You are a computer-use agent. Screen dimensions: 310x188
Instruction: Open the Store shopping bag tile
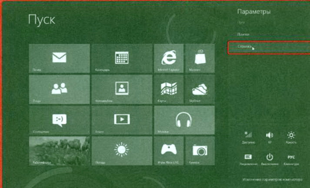[200, 59]
